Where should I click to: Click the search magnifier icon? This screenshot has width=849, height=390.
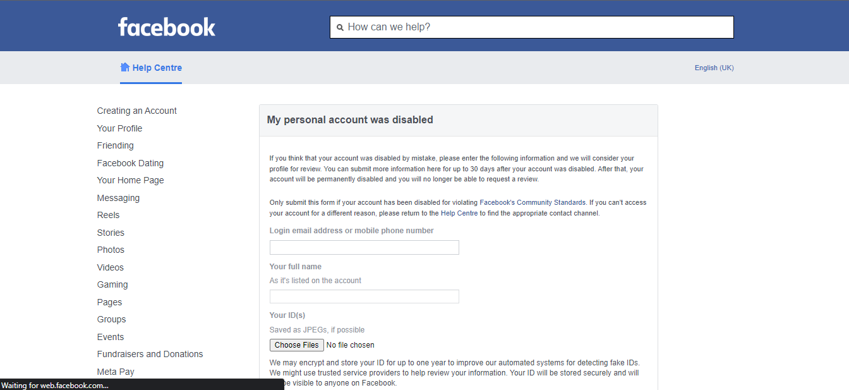point(340,28)
